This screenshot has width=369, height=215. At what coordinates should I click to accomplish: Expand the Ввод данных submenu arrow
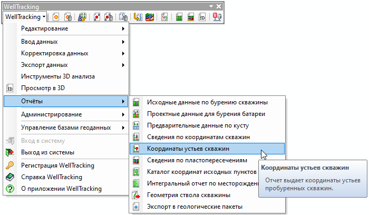coord(123,42)
